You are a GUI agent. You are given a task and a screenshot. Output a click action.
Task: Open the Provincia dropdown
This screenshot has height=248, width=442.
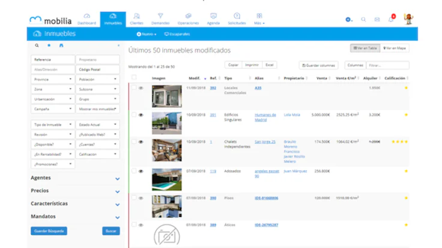(x=53, y=79)
